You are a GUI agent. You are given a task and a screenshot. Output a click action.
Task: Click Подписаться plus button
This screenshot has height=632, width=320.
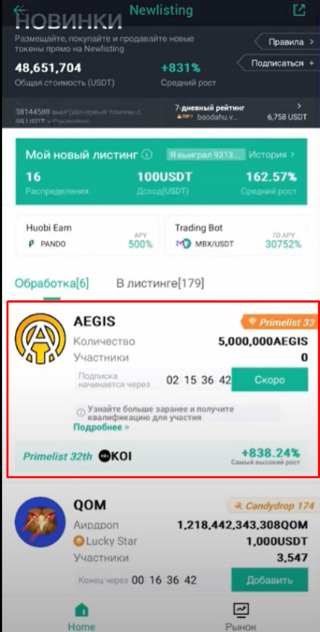pos(311,63)
